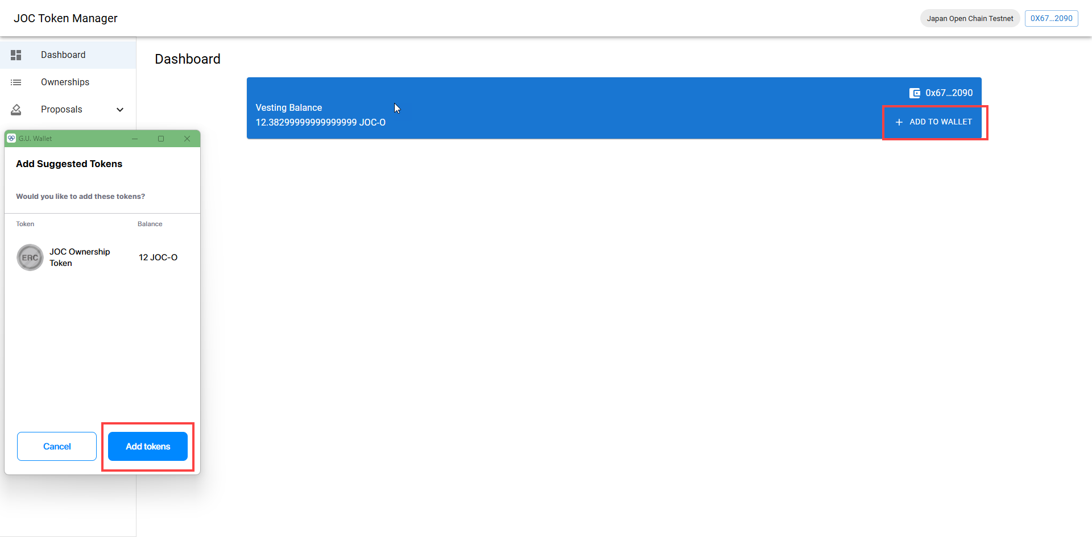
Task: Click the G.U. Wallet title bar logo
Action: point(11,139)
